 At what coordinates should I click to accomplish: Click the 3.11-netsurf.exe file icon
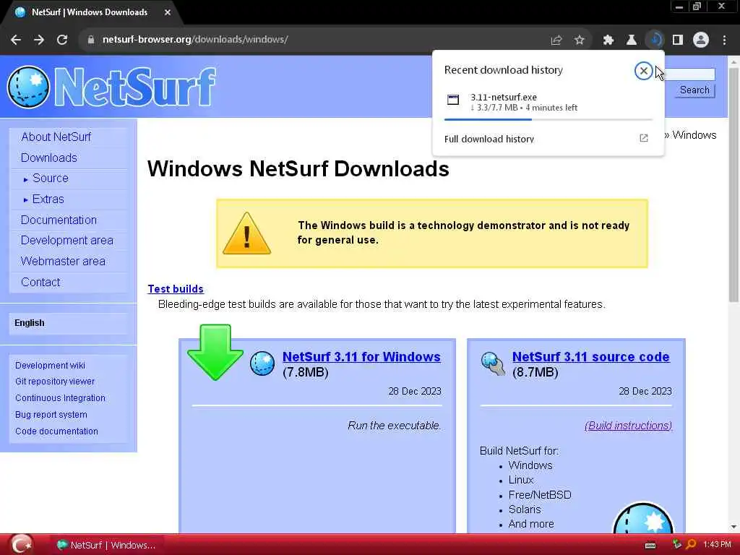(453, 100)
